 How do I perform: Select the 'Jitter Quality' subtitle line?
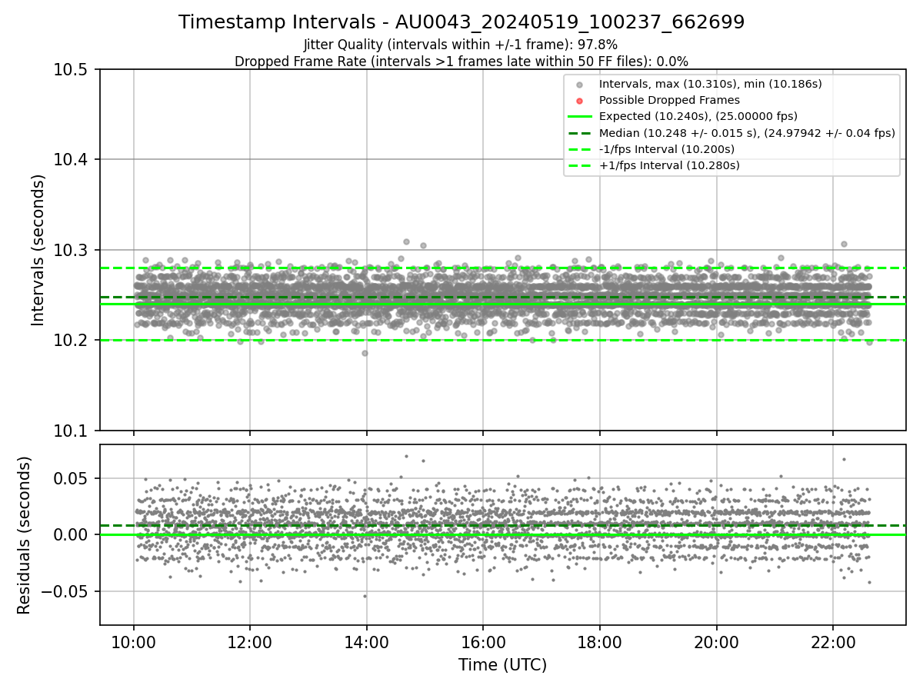[x=461, y=45]
